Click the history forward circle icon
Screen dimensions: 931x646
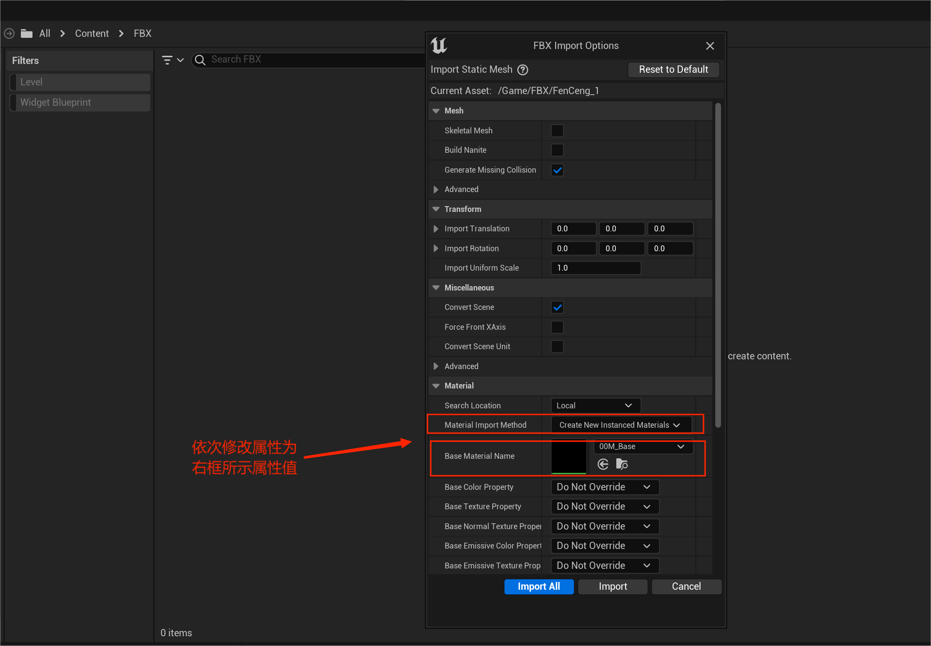pos(9,33)
